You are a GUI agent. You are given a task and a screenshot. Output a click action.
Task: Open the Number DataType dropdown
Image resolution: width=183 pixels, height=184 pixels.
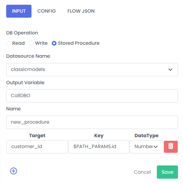pos(147,147)
